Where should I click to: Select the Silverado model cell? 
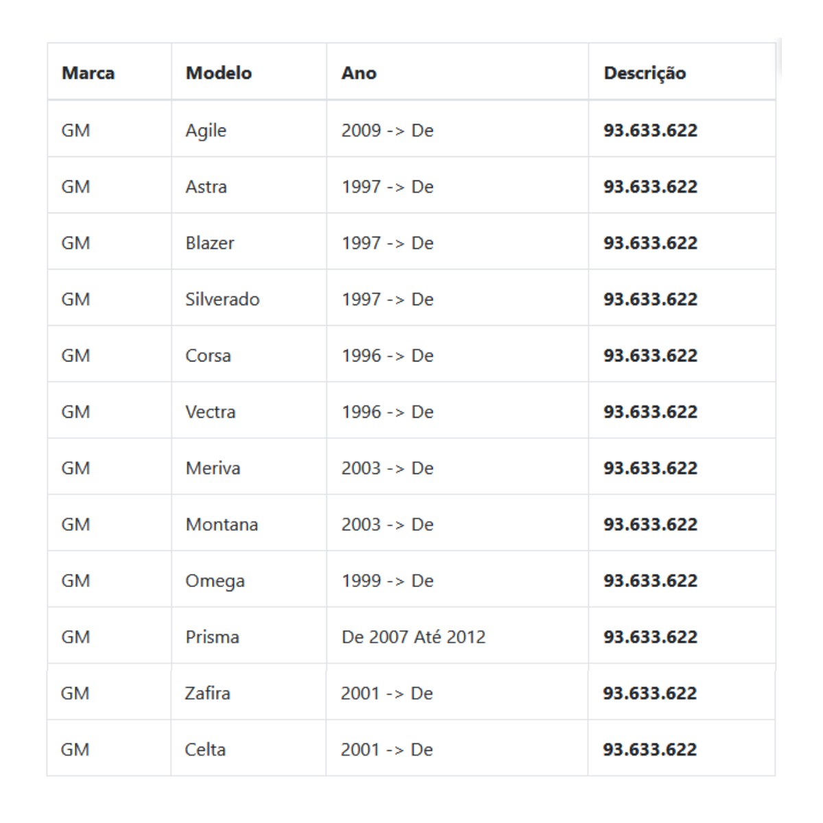click(249, 298)
